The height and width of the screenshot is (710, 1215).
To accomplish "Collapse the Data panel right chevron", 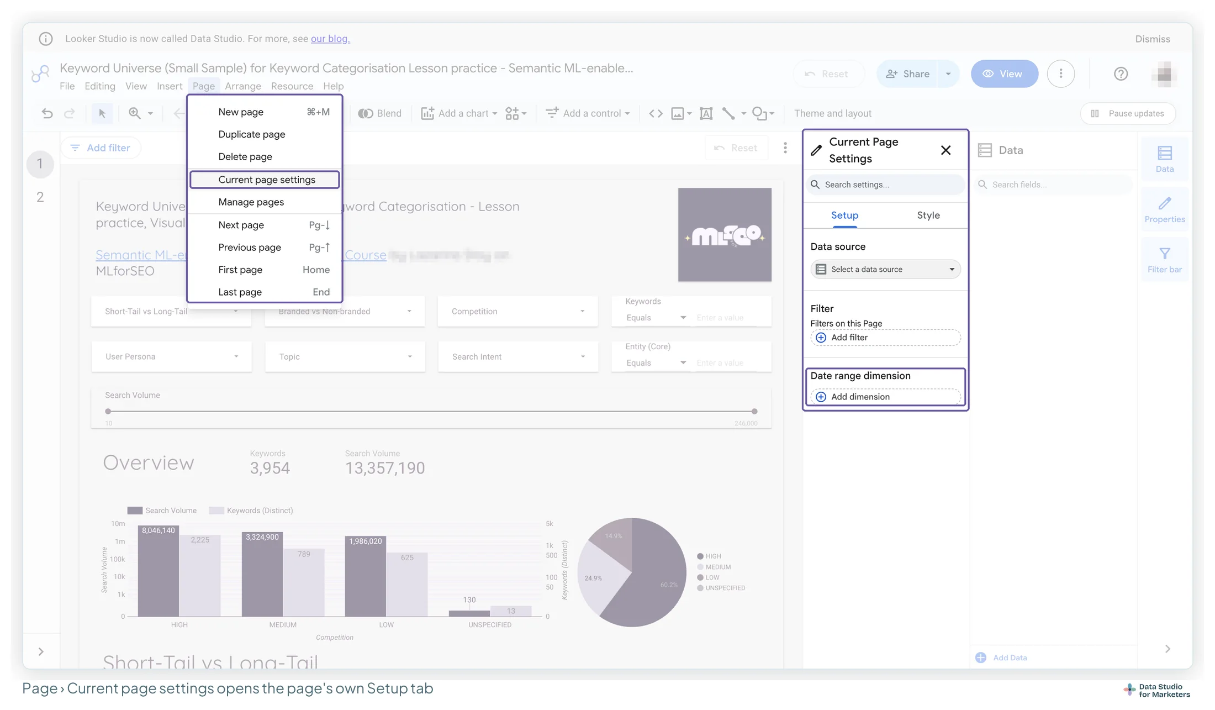I will (1168, 649).
